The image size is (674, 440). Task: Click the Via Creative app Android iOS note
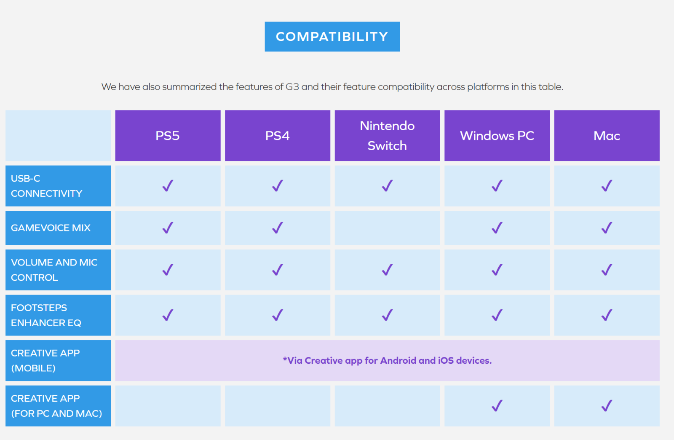387,361
